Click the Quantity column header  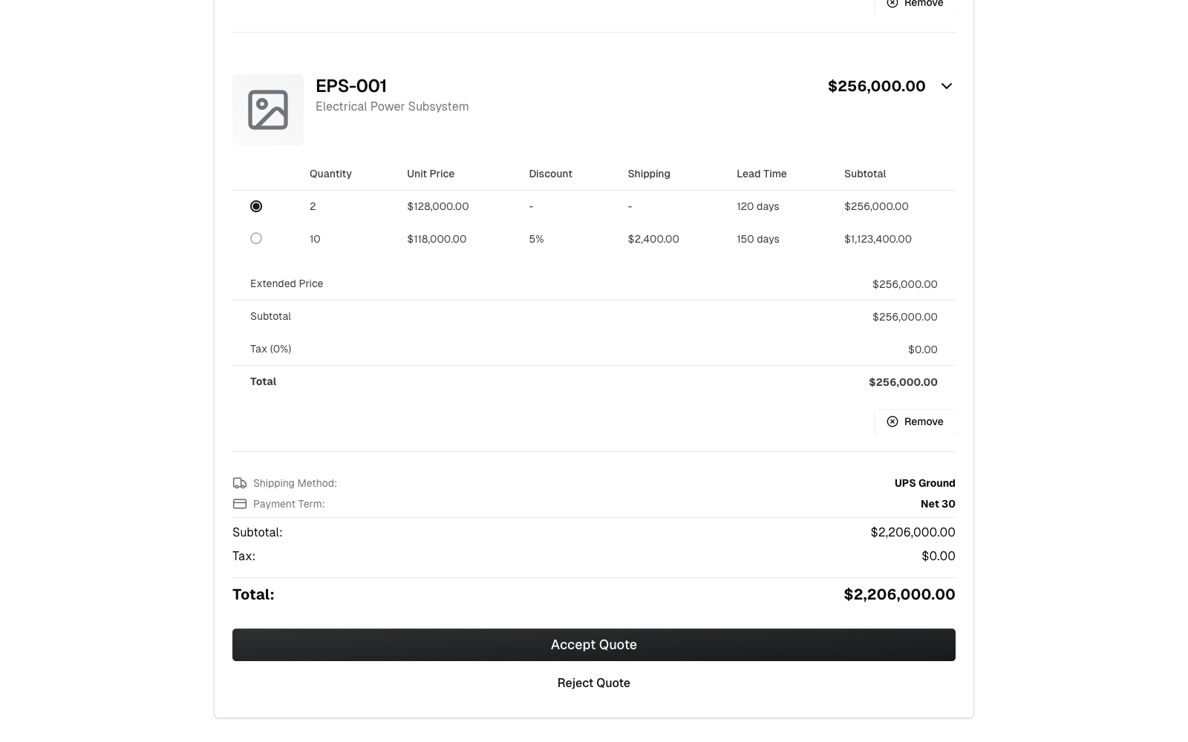pos(330,174)
